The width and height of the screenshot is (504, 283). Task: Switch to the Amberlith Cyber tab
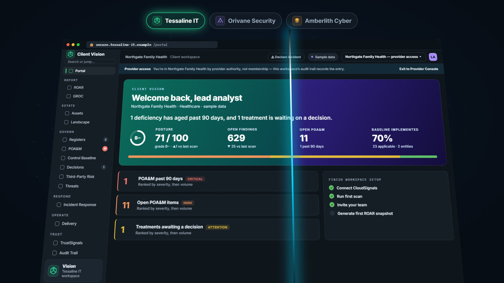[x=322, y=21]
